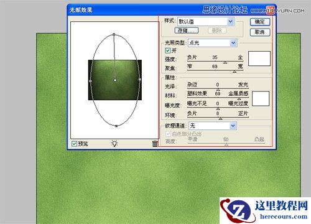Viewport: 311px width, 224px height.
Task: Click the 强度 intensity slider handle
Action: point(225,62)
